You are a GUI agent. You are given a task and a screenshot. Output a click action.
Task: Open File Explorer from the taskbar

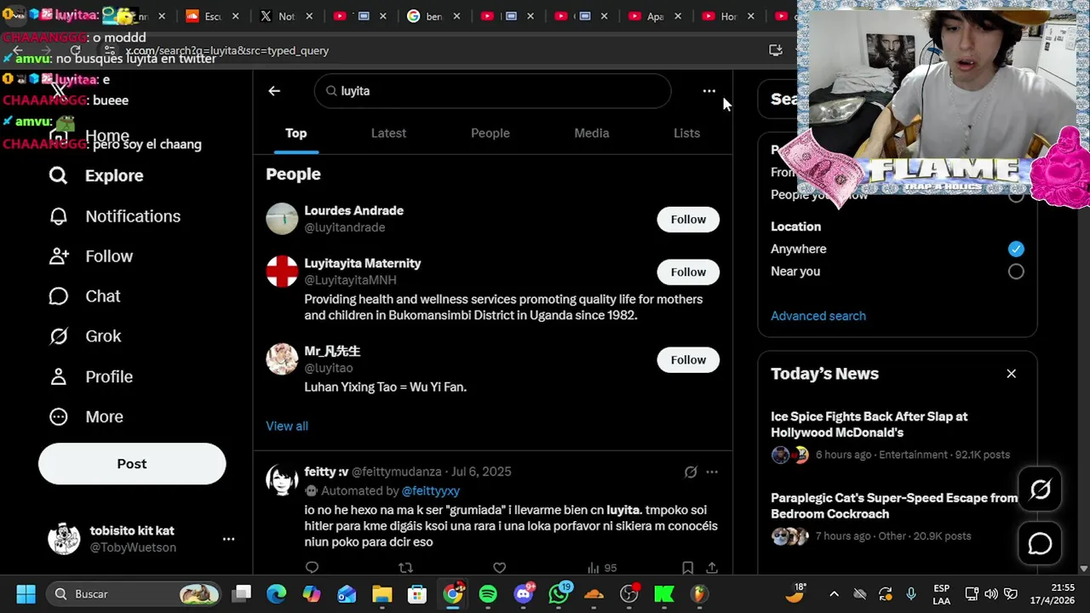(x=381, y=594)
